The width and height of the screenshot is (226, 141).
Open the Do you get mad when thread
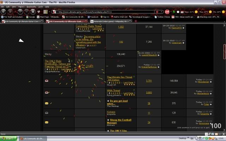[x=117, y=102]
